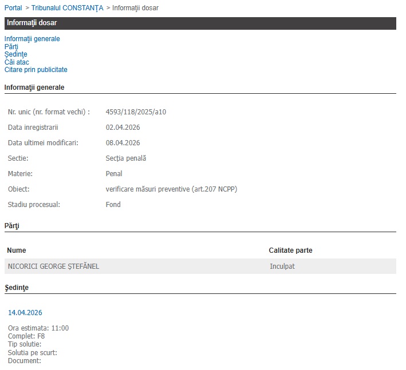This screenshot has width=406, height=370.
Task: Click the Secția penală value
Action: pos(126,158)
